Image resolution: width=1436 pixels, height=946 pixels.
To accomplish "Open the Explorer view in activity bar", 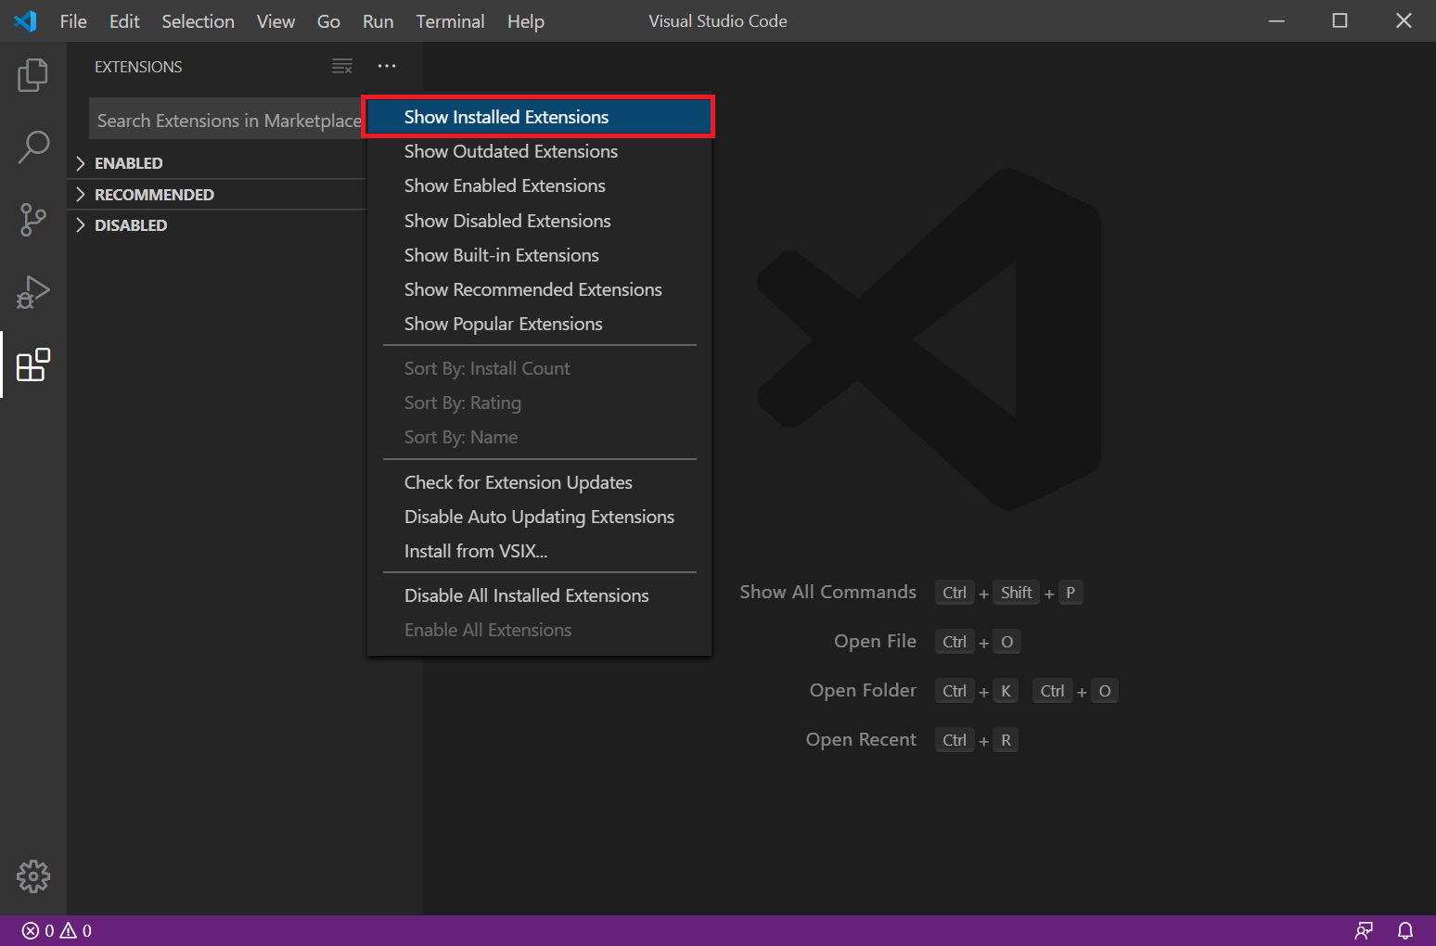I will [x=33, y=75].
